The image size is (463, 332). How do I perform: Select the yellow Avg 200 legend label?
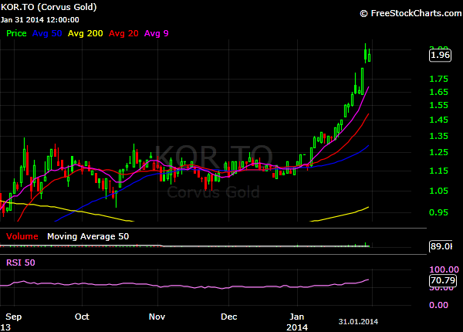86,33
